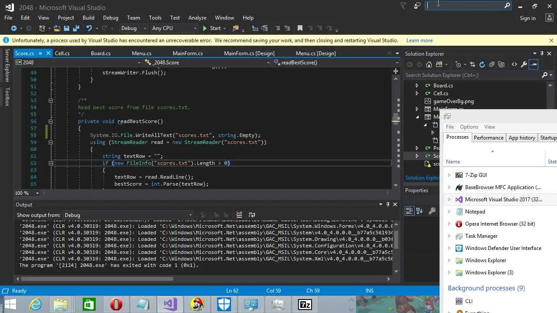Image resolution: width=557 pixels, height=313 pixels.
Task: Click Pending Changes Filter clock icon
Action: pyautogui.click(x=458, y=64)
